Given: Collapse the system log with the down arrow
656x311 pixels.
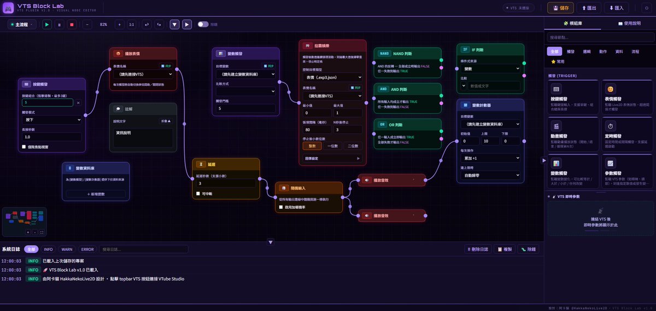Looking at the screenshot, I should coord(270,242).
